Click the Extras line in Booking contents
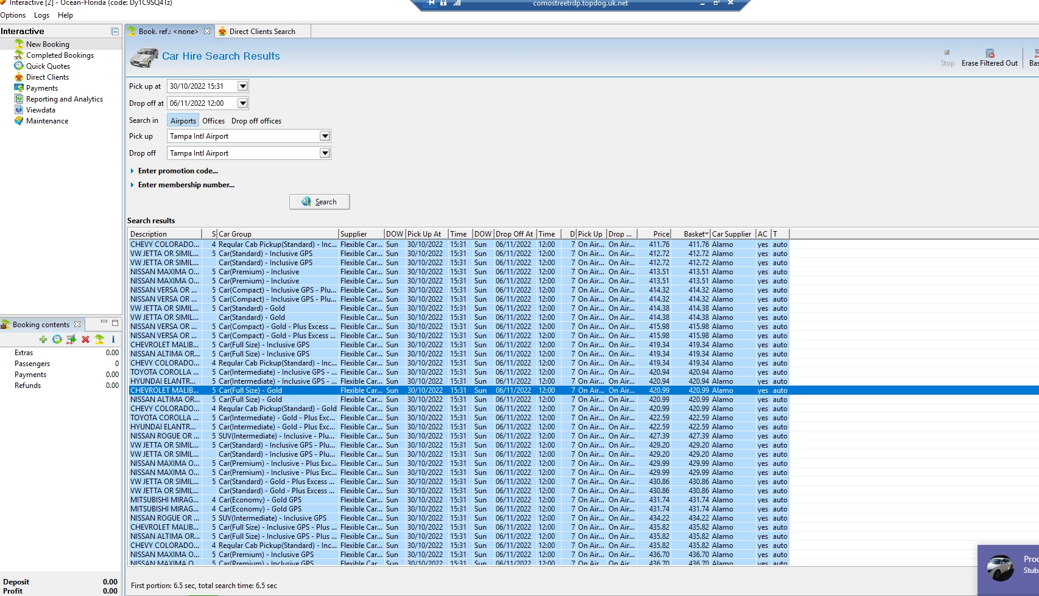The height and width of the screenshot is (596, 1039). [x=61, y=353]
